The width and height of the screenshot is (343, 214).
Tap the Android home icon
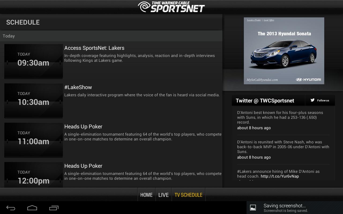32,208
